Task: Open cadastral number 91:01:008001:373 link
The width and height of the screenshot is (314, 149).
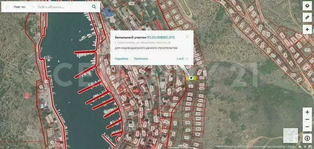Action: click(161, 37)
